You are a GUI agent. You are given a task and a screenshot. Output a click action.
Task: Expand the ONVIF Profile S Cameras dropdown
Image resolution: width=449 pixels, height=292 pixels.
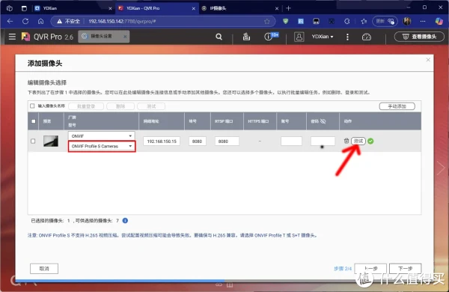[x=101, y=146]
